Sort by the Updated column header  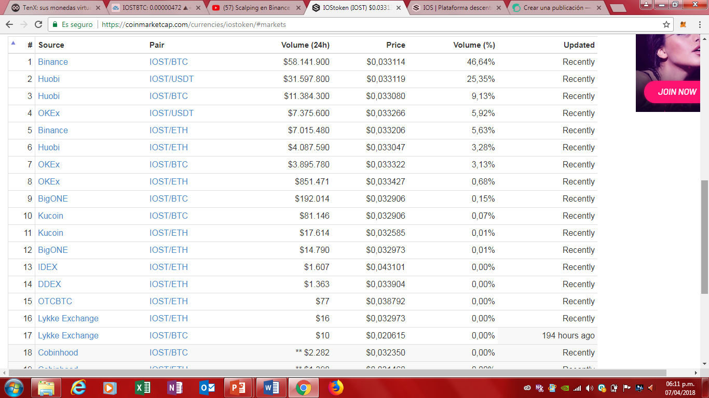(579, 45)
